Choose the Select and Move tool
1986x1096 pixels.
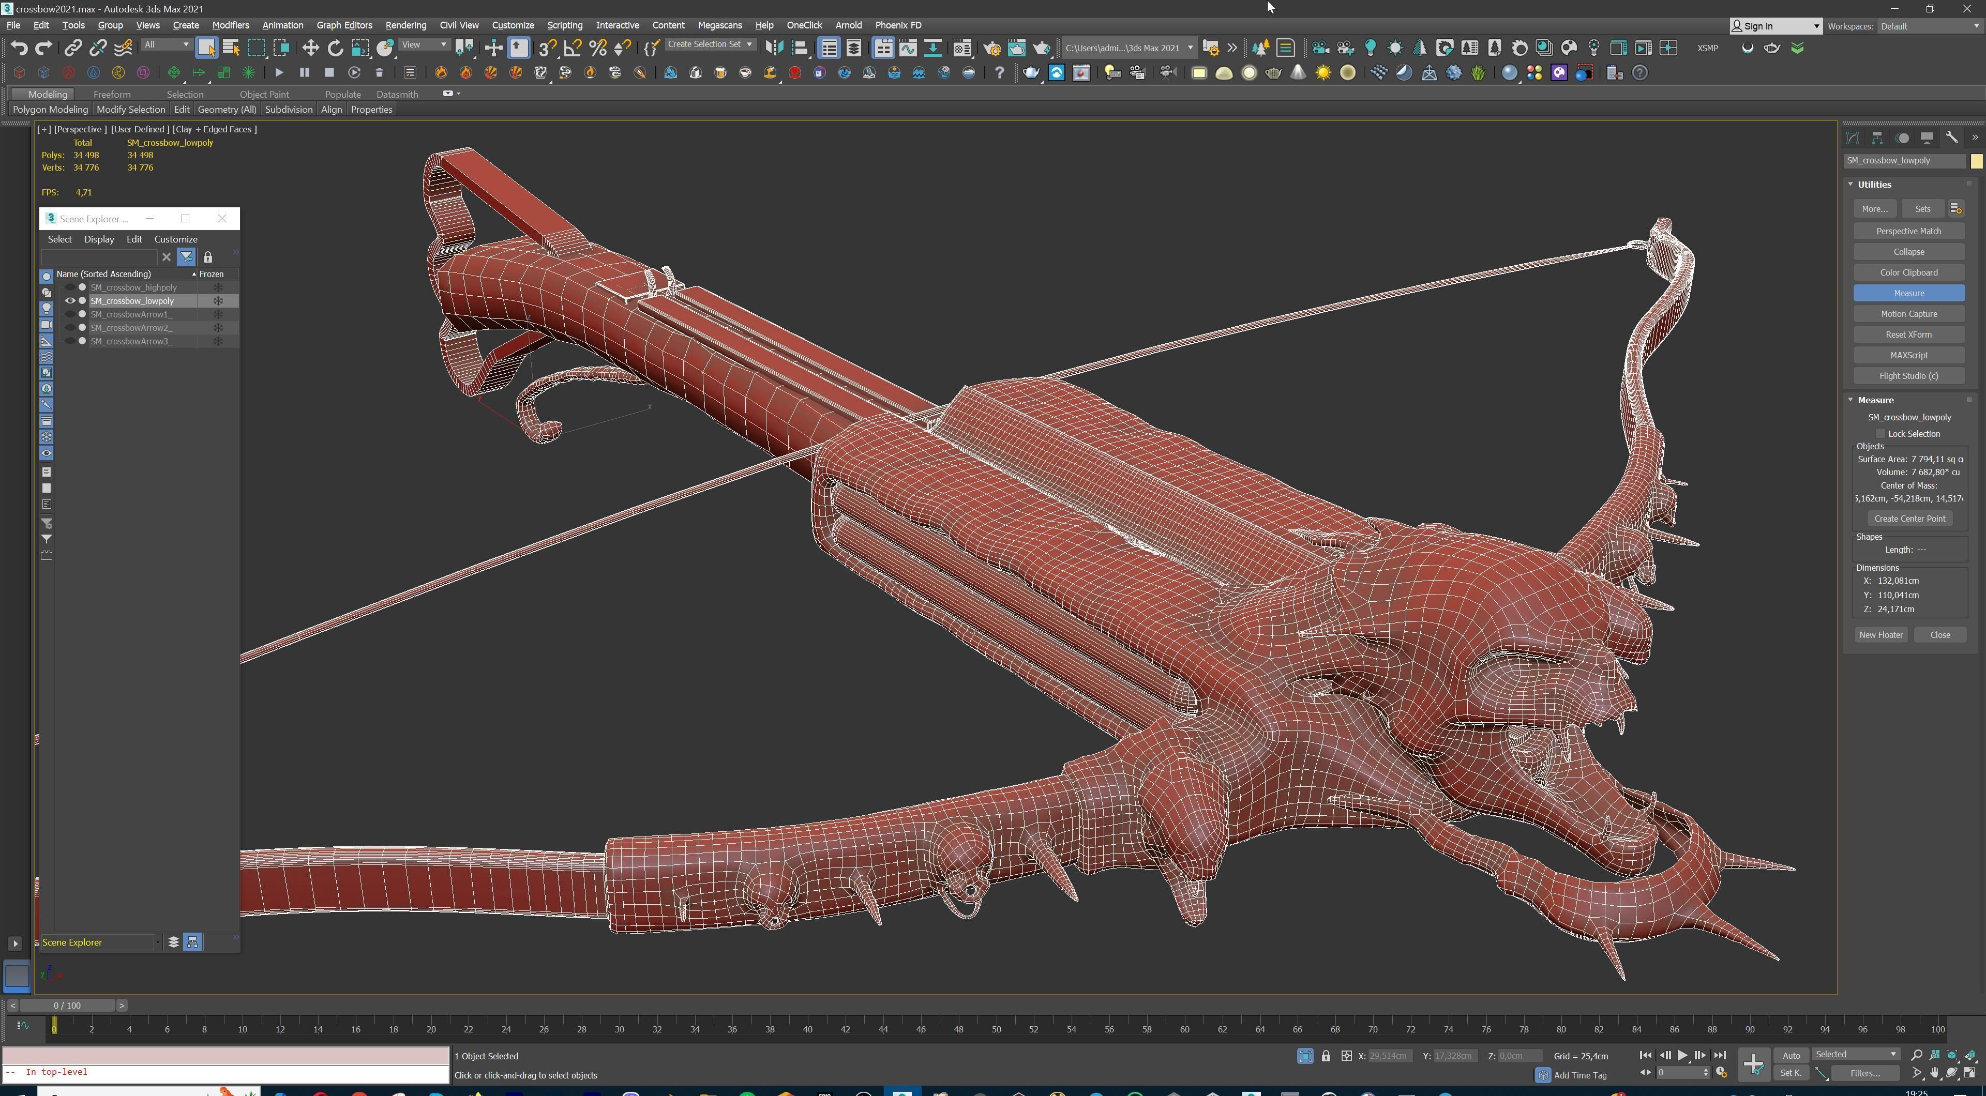pyautogui.click(x=310, y=48)
